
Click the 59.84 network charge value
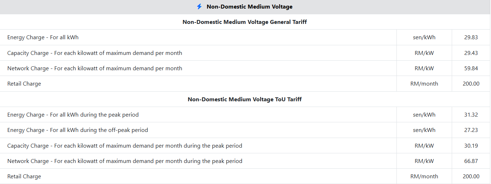tap(471, 68)
